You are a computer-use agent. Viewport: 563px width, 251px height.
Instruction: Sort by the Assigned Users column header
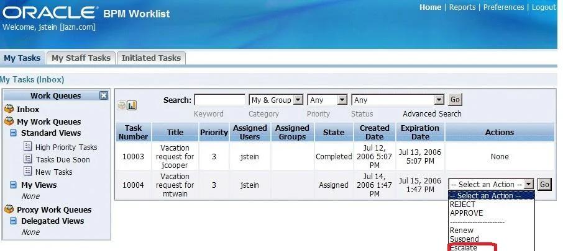coord(250,132)
